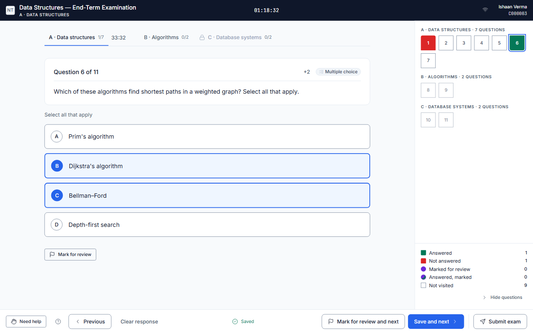The height and width of the screenshot is (333, 533).
Task: Collapse panel with Hide questions
Action: (502, 297)
